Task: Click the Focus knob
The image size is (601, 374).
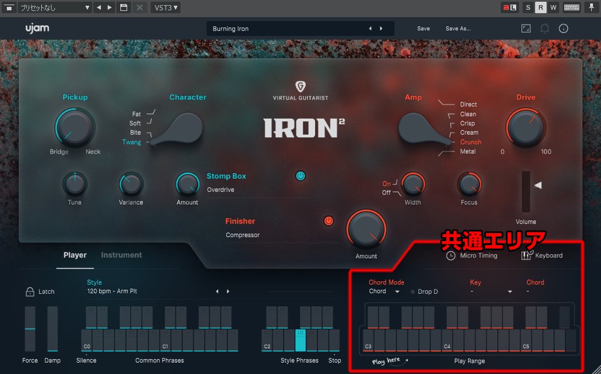Action: (469, 184)
